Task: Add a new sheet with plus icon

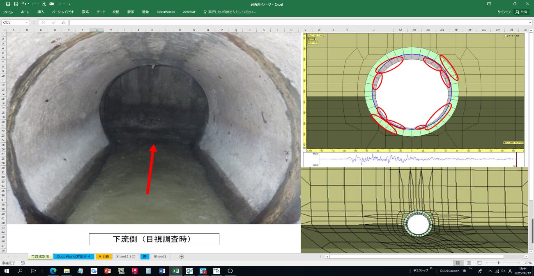Action: [x=182, y=256]
